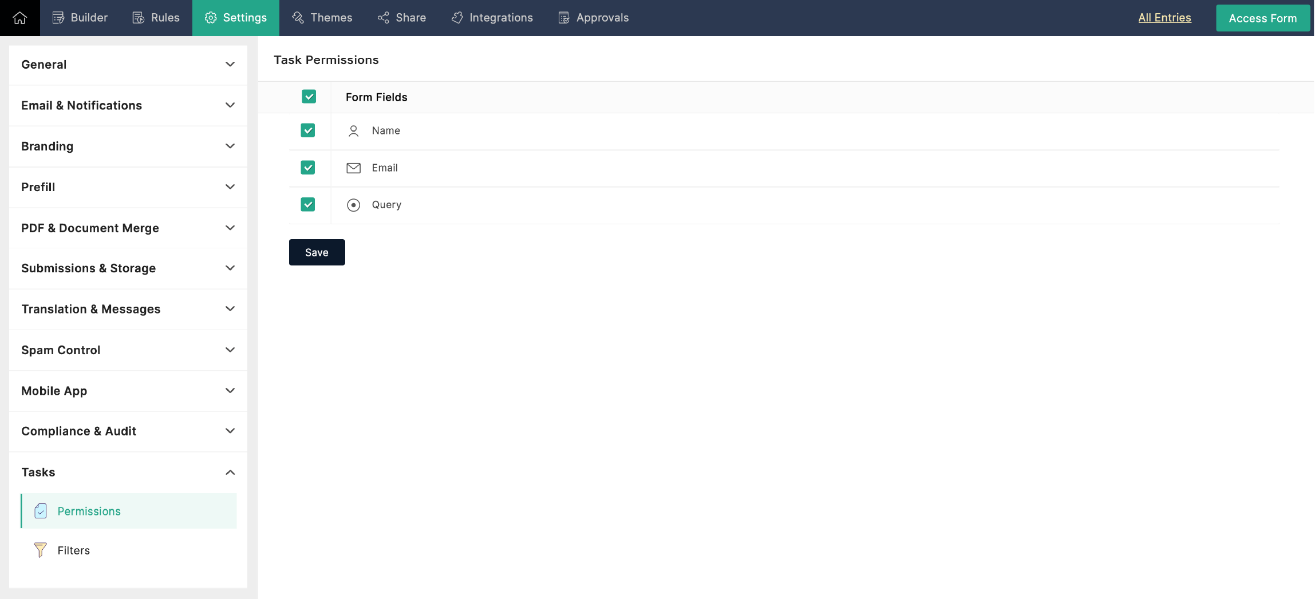This screenshot has height=599, width=1315.
Task: Expand the Prefill section chevron
Action: tap(230, 187)
